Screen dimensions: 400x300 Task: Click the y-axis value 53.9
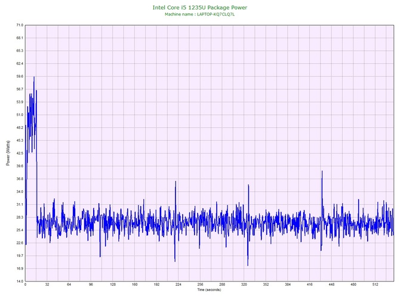click(x=20, y=102)
